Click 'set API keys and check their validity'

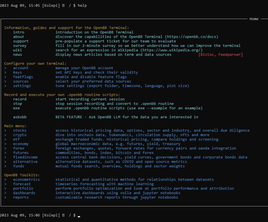(x=96, y=72)
